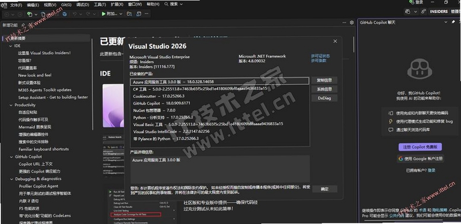Click the Copilot icon in top-right toolbar
The height and width of the screenshot is (224, 461).
[407, 12]
